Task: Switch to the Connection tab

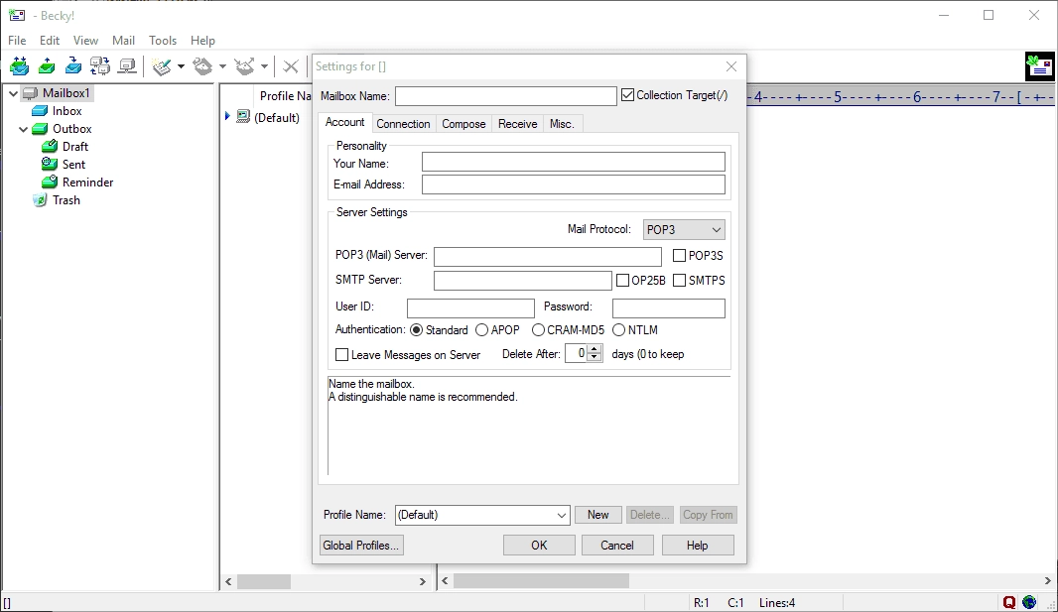Action: tap(403, 124)
